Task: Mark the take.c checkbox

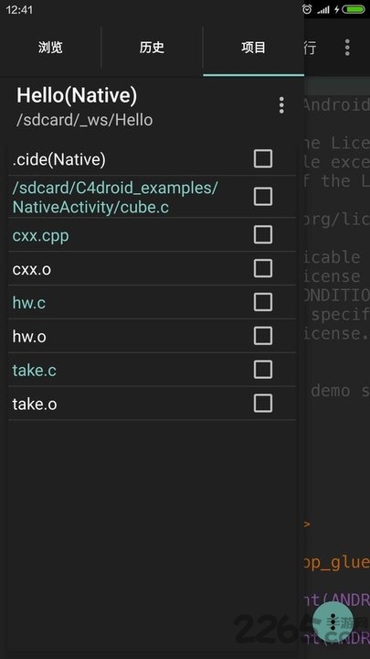Action: pos(263,370)
